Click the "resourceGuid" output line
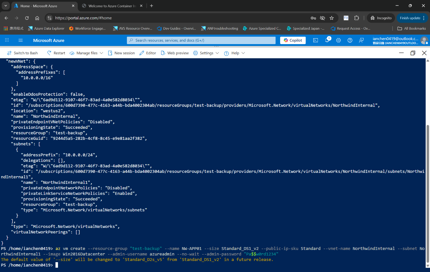Screen dimensions: 430x272 point(79,138)
